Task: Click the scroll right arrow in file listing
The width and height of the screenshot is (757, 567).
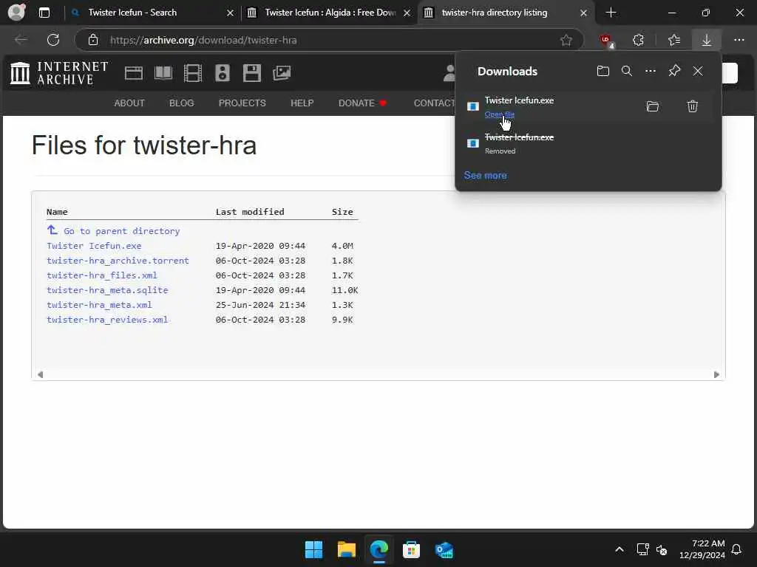Action: coord(716,374)
